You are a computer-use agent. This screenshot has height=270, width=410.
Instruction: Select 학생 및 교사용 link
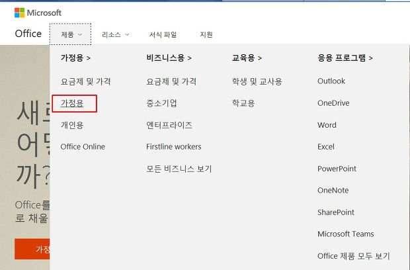click(x=257, y=81)
